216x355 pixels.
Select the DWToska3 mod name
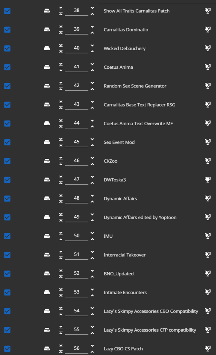115,180
